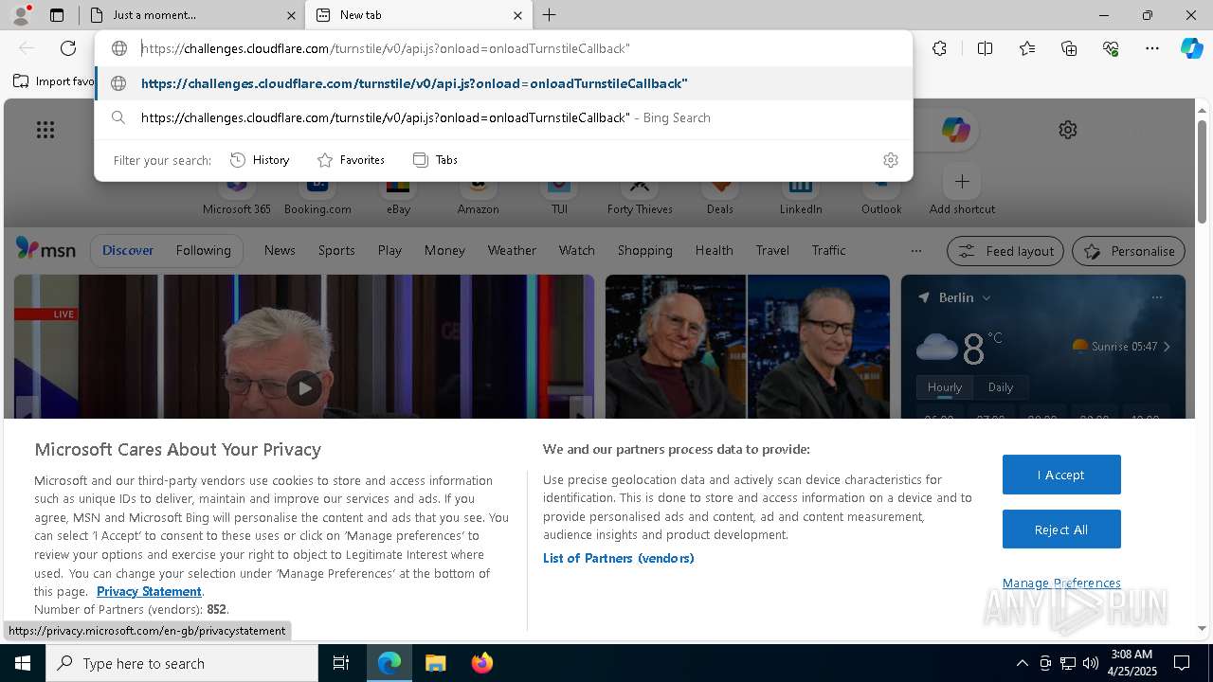Open List of Partners (vendors) link
1213x682 pixels.
618,558
